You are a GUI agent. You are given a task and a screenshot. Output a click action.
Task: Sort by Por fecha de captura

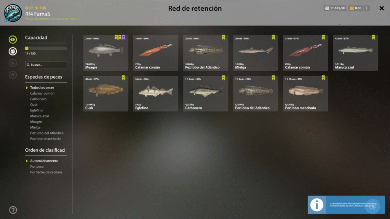[x=46, y=172]
